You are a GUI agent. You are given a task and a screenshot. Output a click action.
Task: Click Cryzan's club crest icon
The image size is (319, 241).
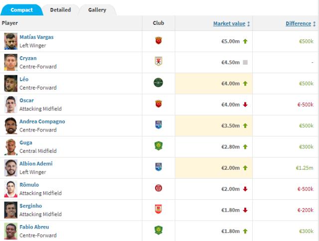pos(159,62)
